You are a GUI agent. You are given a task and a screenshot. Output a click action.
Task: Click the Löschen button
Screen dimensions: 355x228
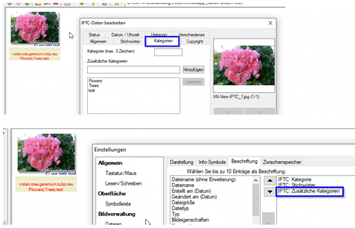[194, 82]
